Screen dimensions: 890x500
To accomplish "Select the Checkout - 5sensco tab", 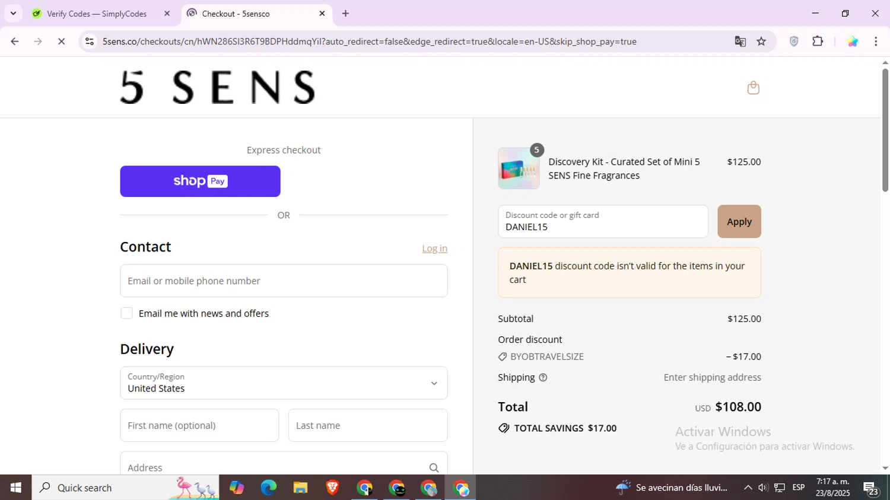I will (x=236, y=14).
